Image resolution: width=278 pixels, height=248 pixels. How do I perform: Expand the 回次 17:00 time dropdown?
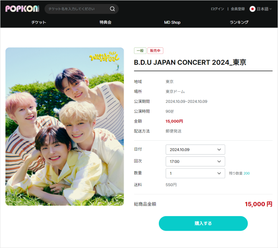(x=195, y=162)
